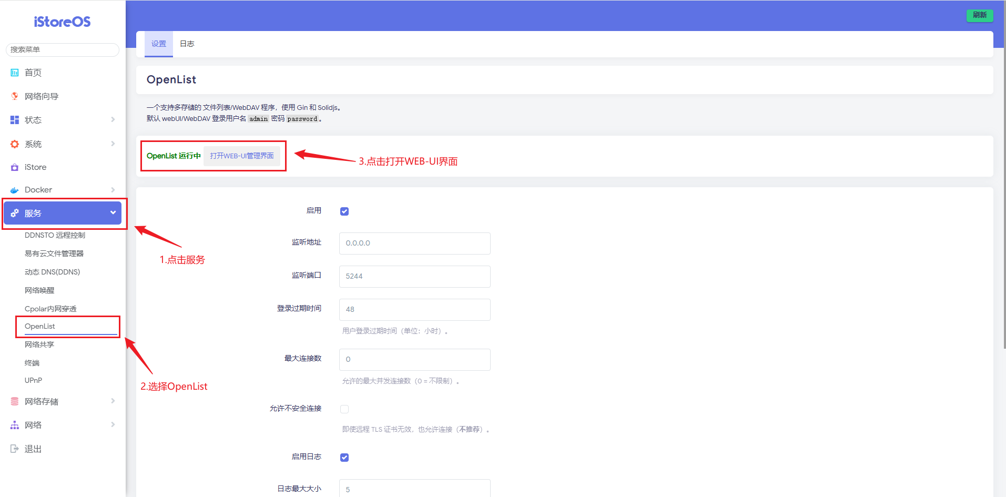Click 打开WEB-UI管理界面 button
This screenshot has height=497, width=1006.
242,156
